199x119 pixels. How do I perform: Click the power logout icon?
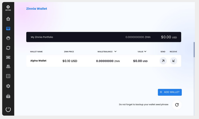(x=8, y=109)
